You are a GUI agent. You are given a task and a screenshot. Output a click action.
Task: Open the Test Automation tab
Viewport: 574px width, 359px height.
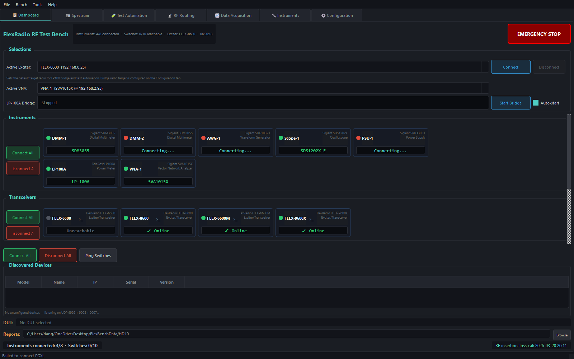click(x=129, y=15)
